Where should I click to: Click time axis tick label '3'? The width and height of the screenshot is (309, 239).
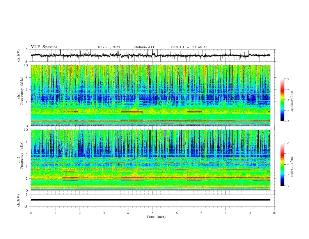104,213
